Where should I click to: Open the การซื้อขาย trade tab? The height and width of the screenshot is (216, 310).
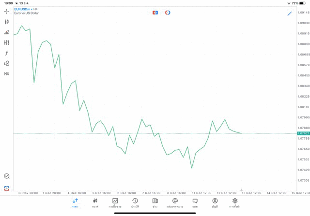pos(115,203)
